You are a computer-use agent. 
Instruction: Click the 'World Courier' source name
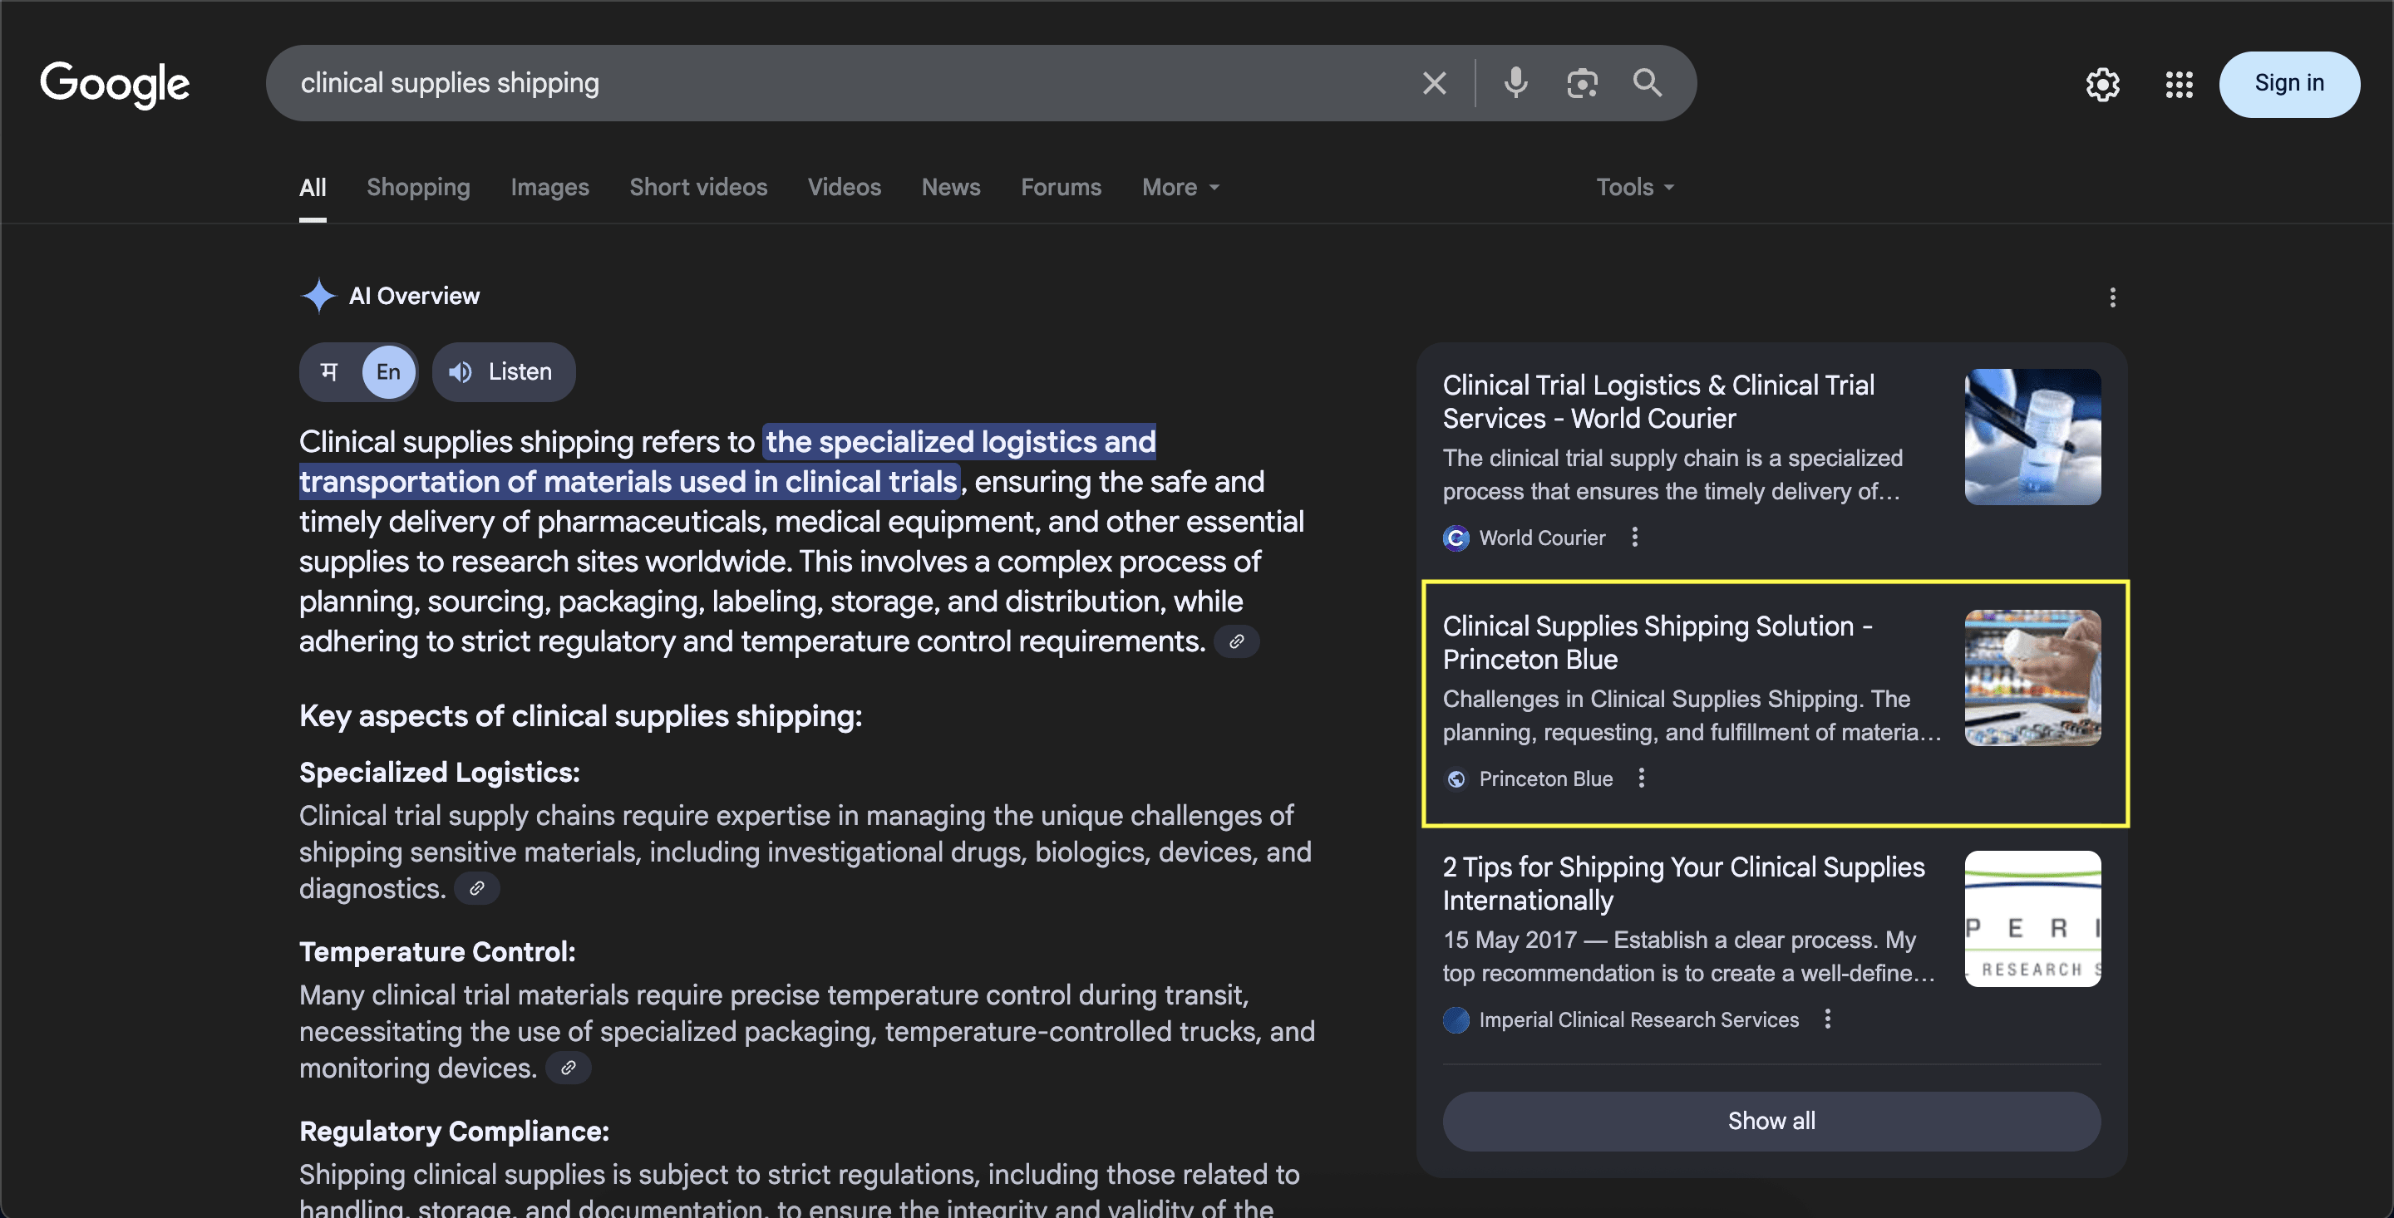[x=1541, y=538]
